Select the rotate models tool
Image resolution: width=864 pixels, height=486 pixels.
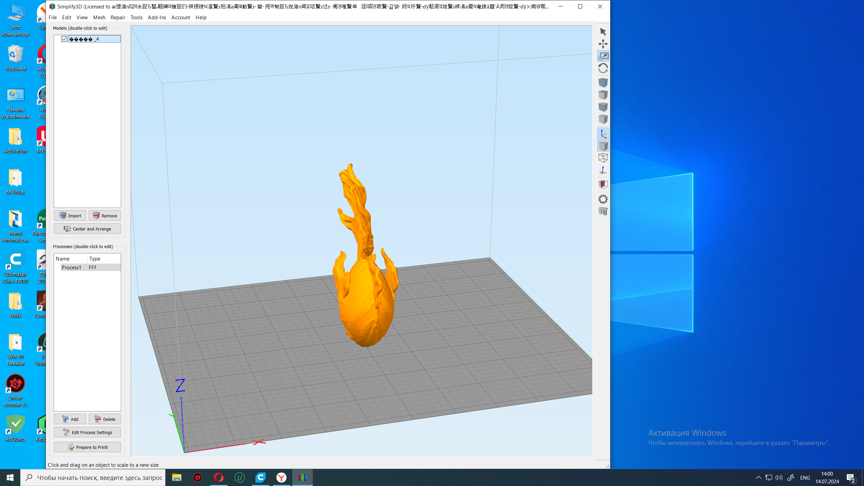point(603,69)
